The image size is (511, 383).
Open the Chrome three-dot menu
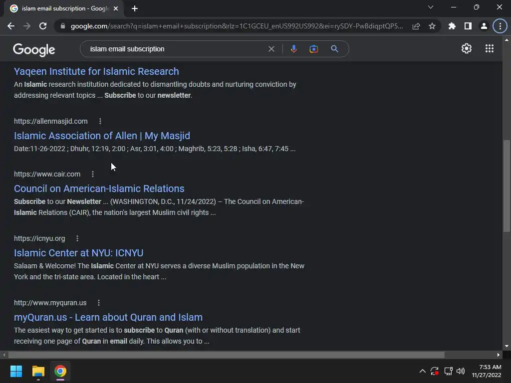[500, 26]
